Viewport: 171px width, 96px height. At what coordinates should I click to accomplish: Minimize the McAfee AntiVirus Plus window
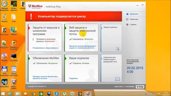pos(137,5)
